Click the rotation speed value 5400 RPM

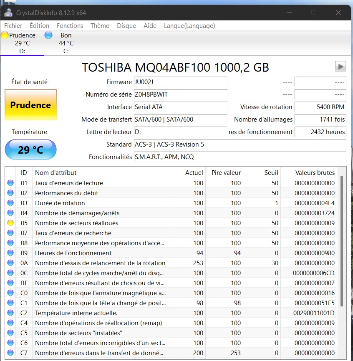(320, 107)
